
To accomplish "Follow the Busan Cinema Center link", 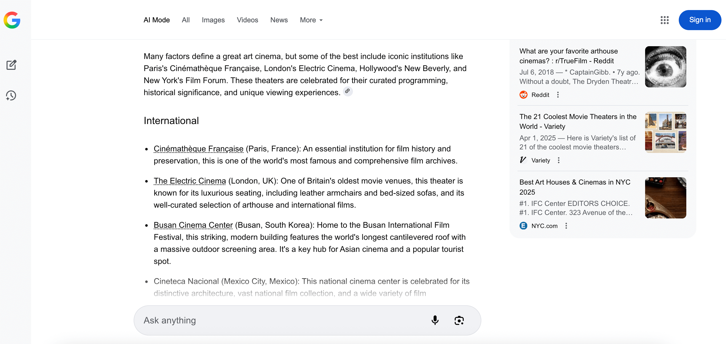I will coord(193,225).
